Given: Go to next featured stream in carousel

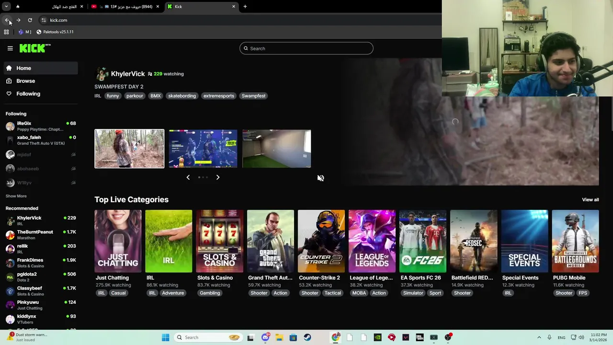Looking at the screenshot, I should point(218,177).
